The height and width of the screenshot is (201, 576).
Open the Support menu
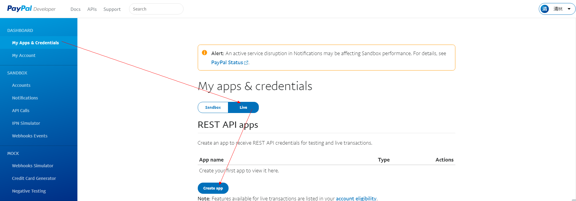pyautogui.click(x=112, y=9)
